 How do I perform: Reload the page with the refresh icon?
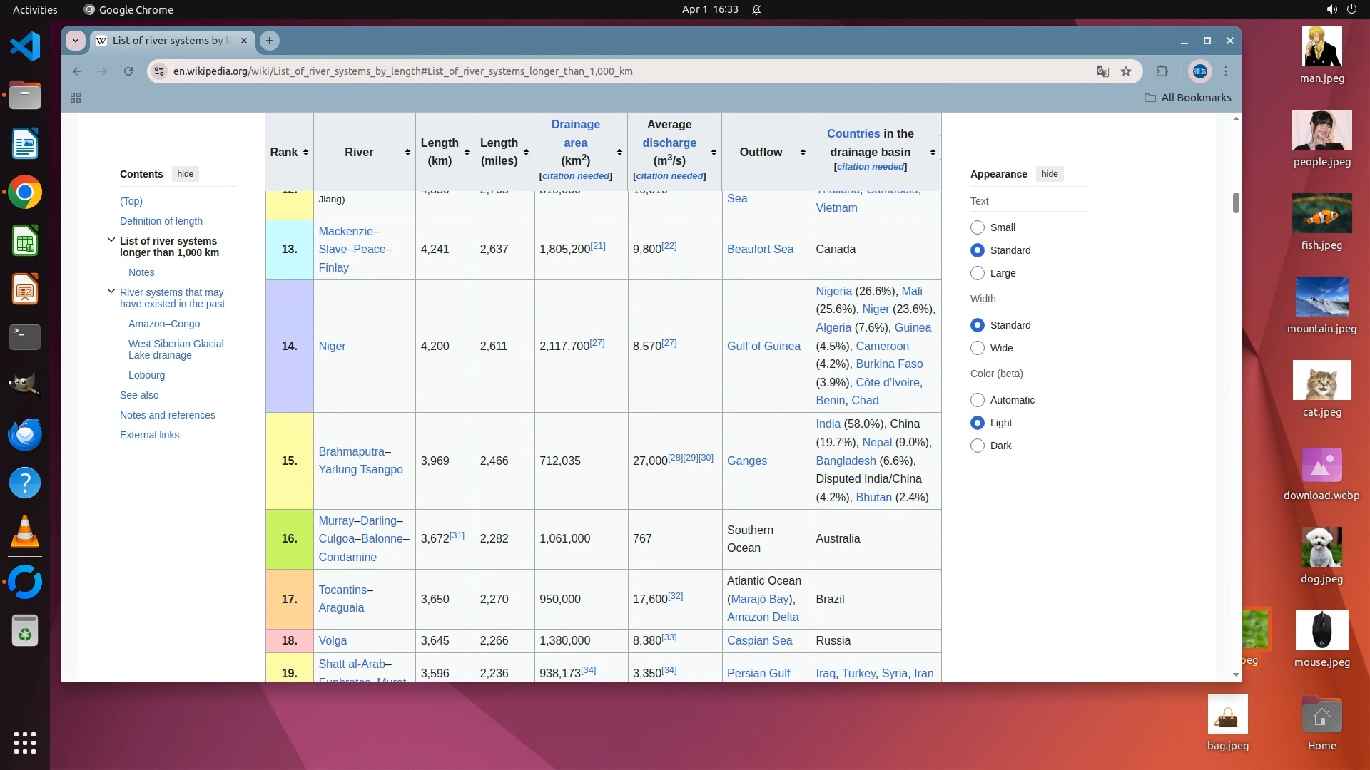pos(128,71)
